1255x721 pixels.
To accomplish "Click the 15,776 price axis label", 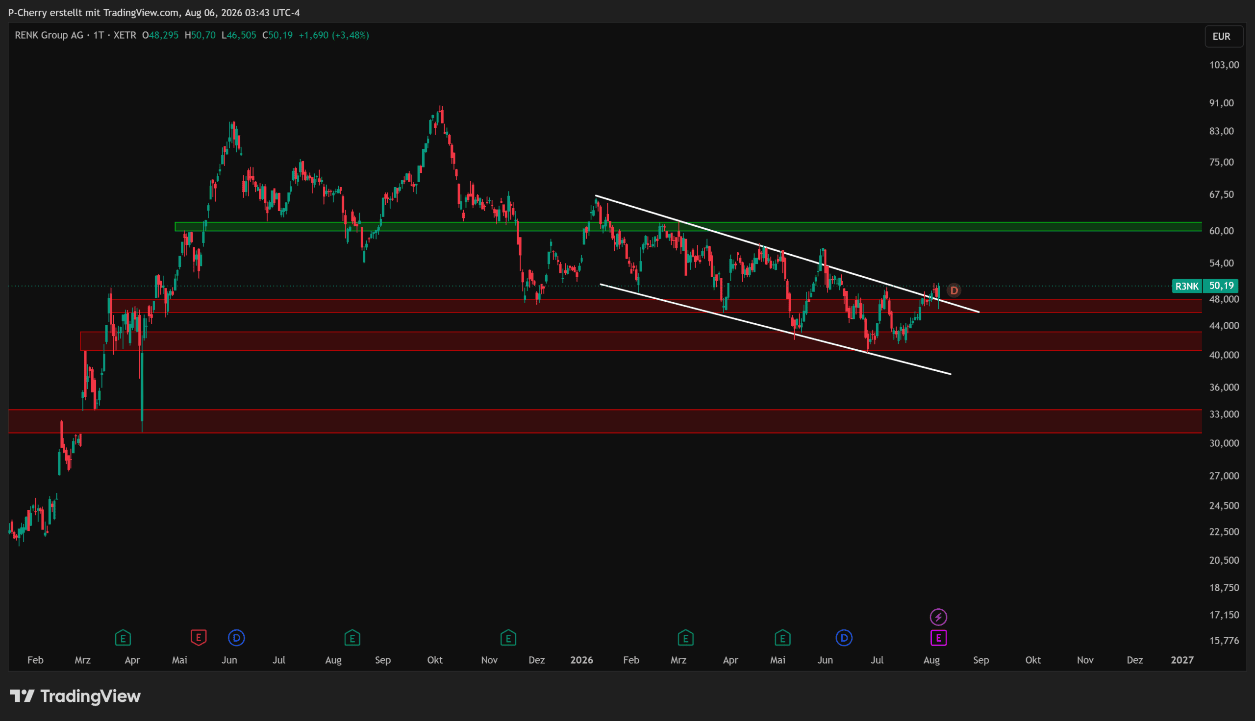I will click(x=1224, y=641).
